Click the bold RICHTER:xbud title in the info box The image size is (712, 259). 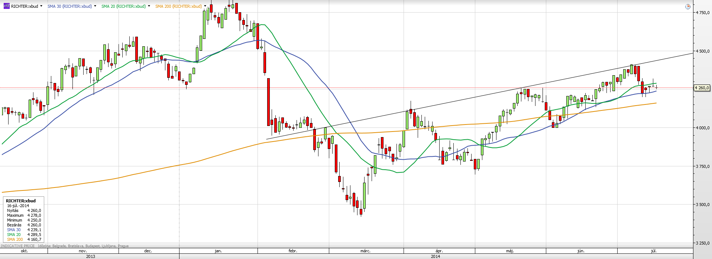21,201
